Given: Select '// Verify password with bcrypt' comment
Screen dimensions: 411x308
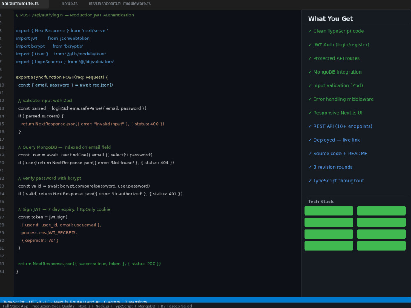Looking at the screenshot, I should (x=50, y=178).
